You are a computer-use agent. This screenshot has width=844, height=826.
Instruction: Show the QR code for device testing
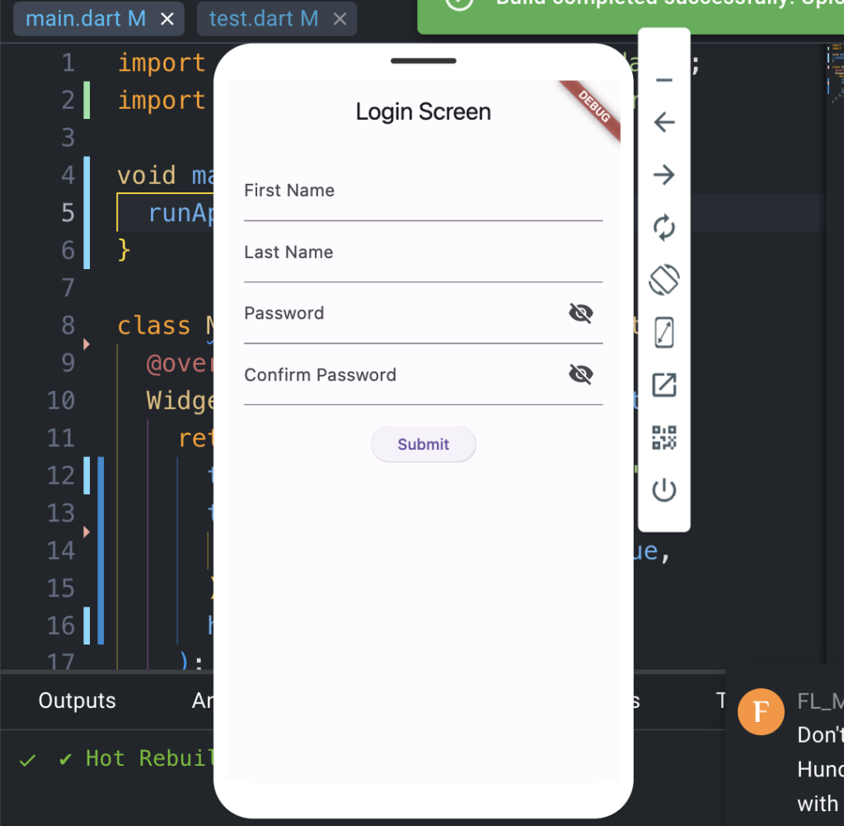663,437
